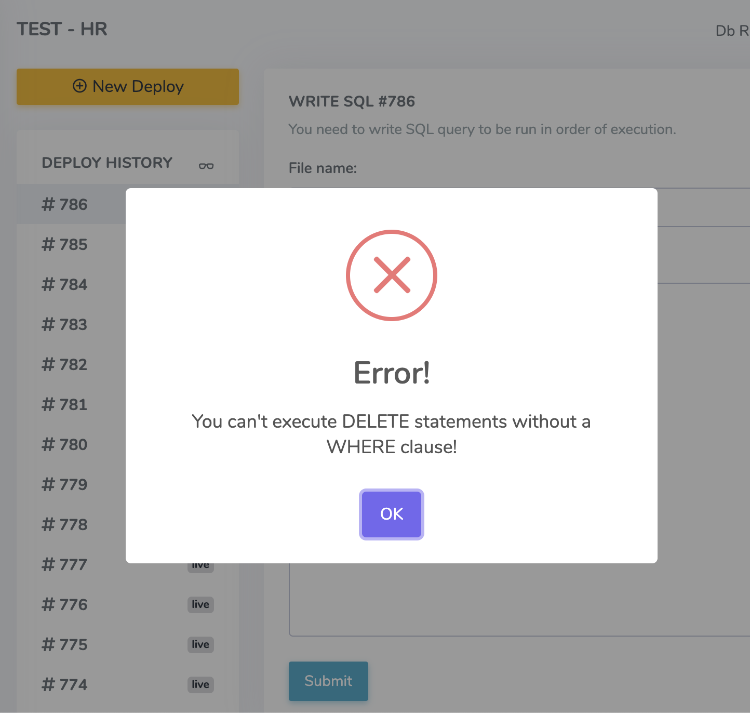Open deploy #786 in history

click(x=65, y=204)
